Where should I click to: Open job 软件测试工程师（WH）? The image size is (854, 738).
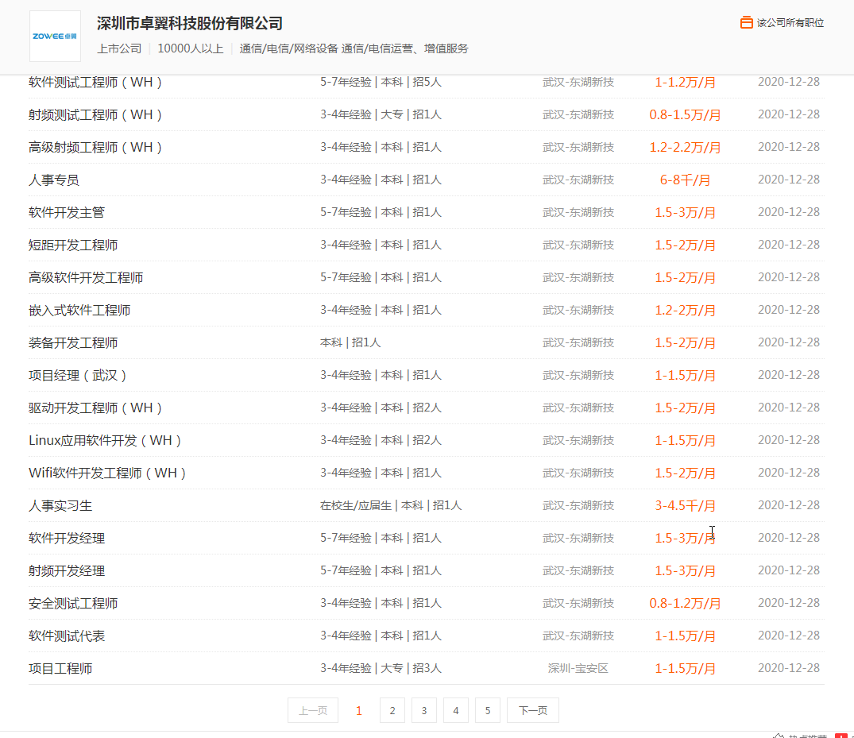(95, 83)
